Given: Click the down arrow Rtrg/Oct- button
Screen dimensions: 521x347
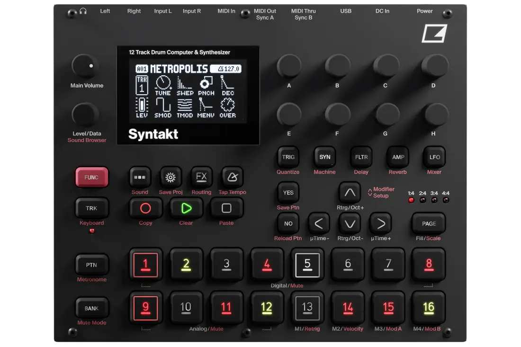Looking at the screenshot, I should click(350, 223).
